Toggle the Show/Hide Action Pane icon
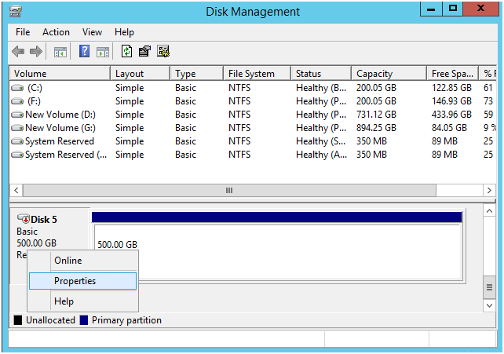Screen dimensions: 504x354 [103, 52]
